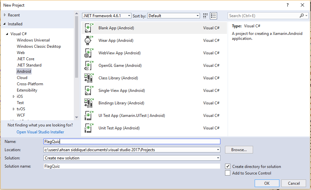Click the Blank App (Android) template icon
311x190 pixels.
[89, 28]
